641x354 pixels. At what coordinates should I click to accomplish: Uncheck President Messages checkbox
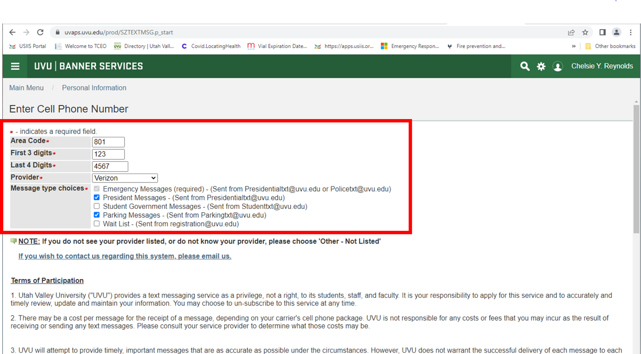(97, 197)
